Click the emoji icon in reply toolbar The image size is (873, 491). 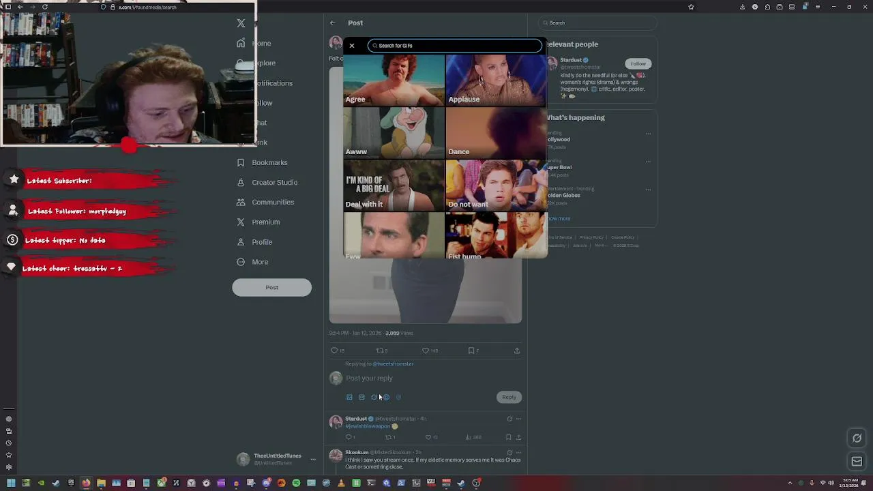(386, 397)
